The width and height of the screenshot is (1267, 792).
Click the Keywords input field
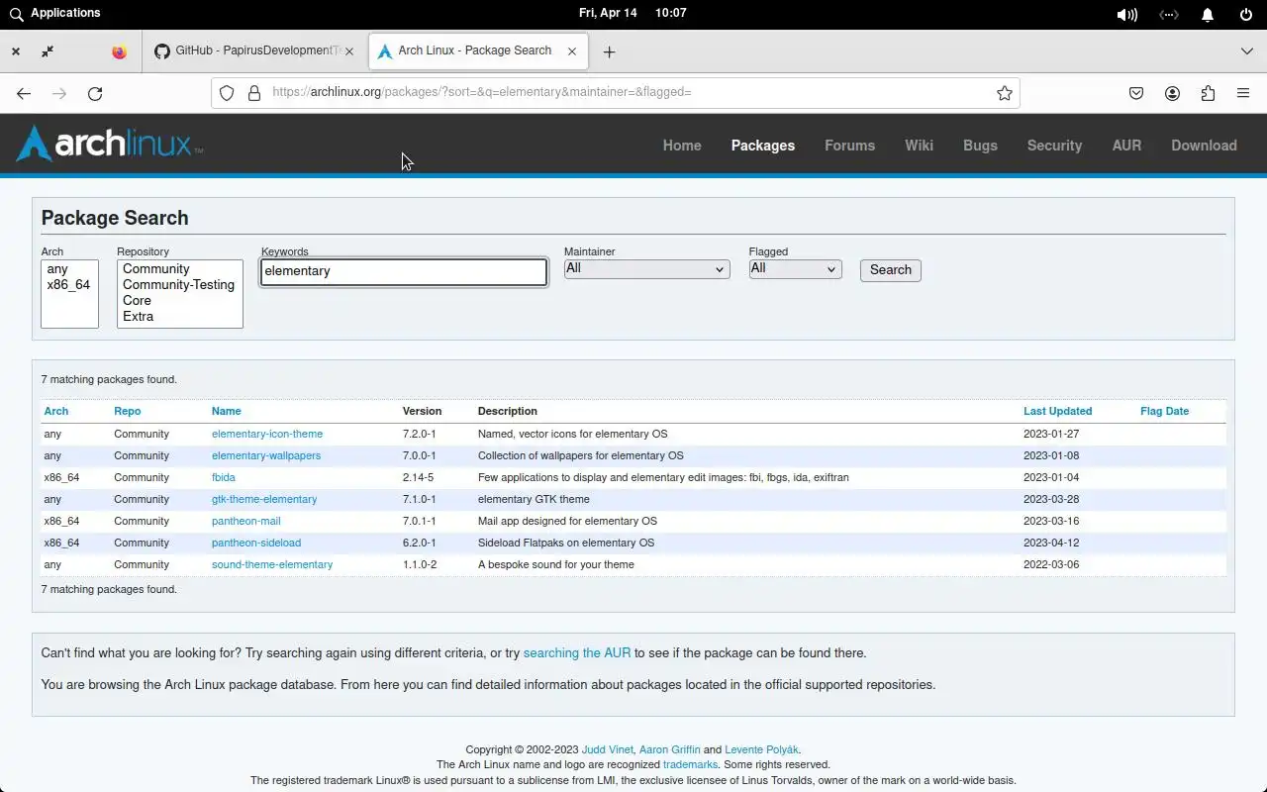pos(404,271)
